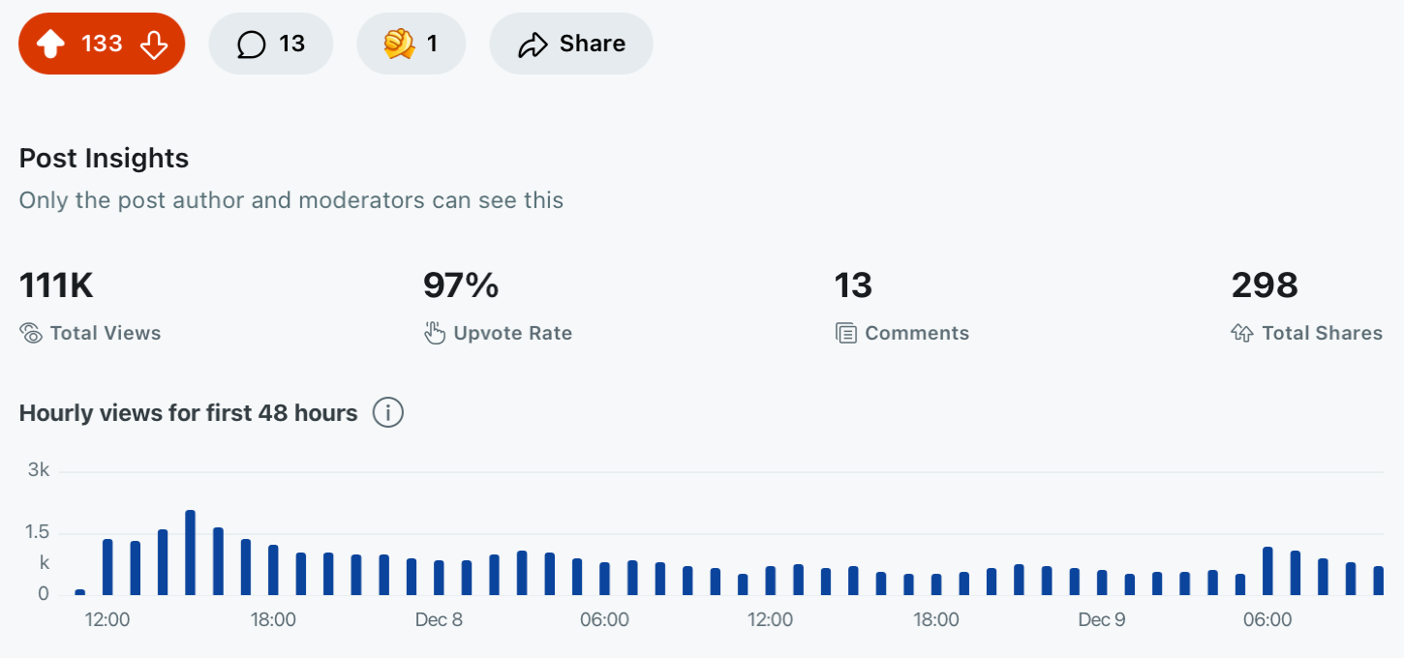Click the Comments list icon
The image size is (1404, 658).
(846, 334)
